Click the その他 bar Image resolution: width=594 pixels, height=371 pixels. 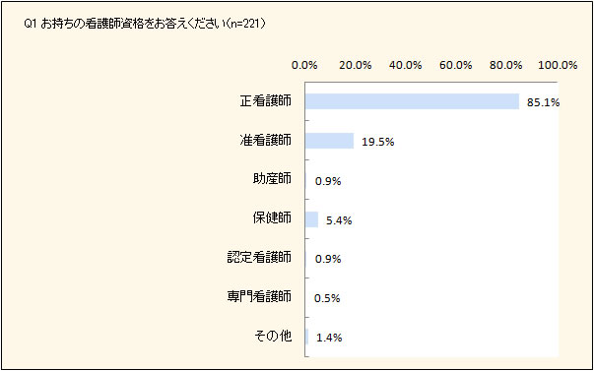(x=306, y=337)
